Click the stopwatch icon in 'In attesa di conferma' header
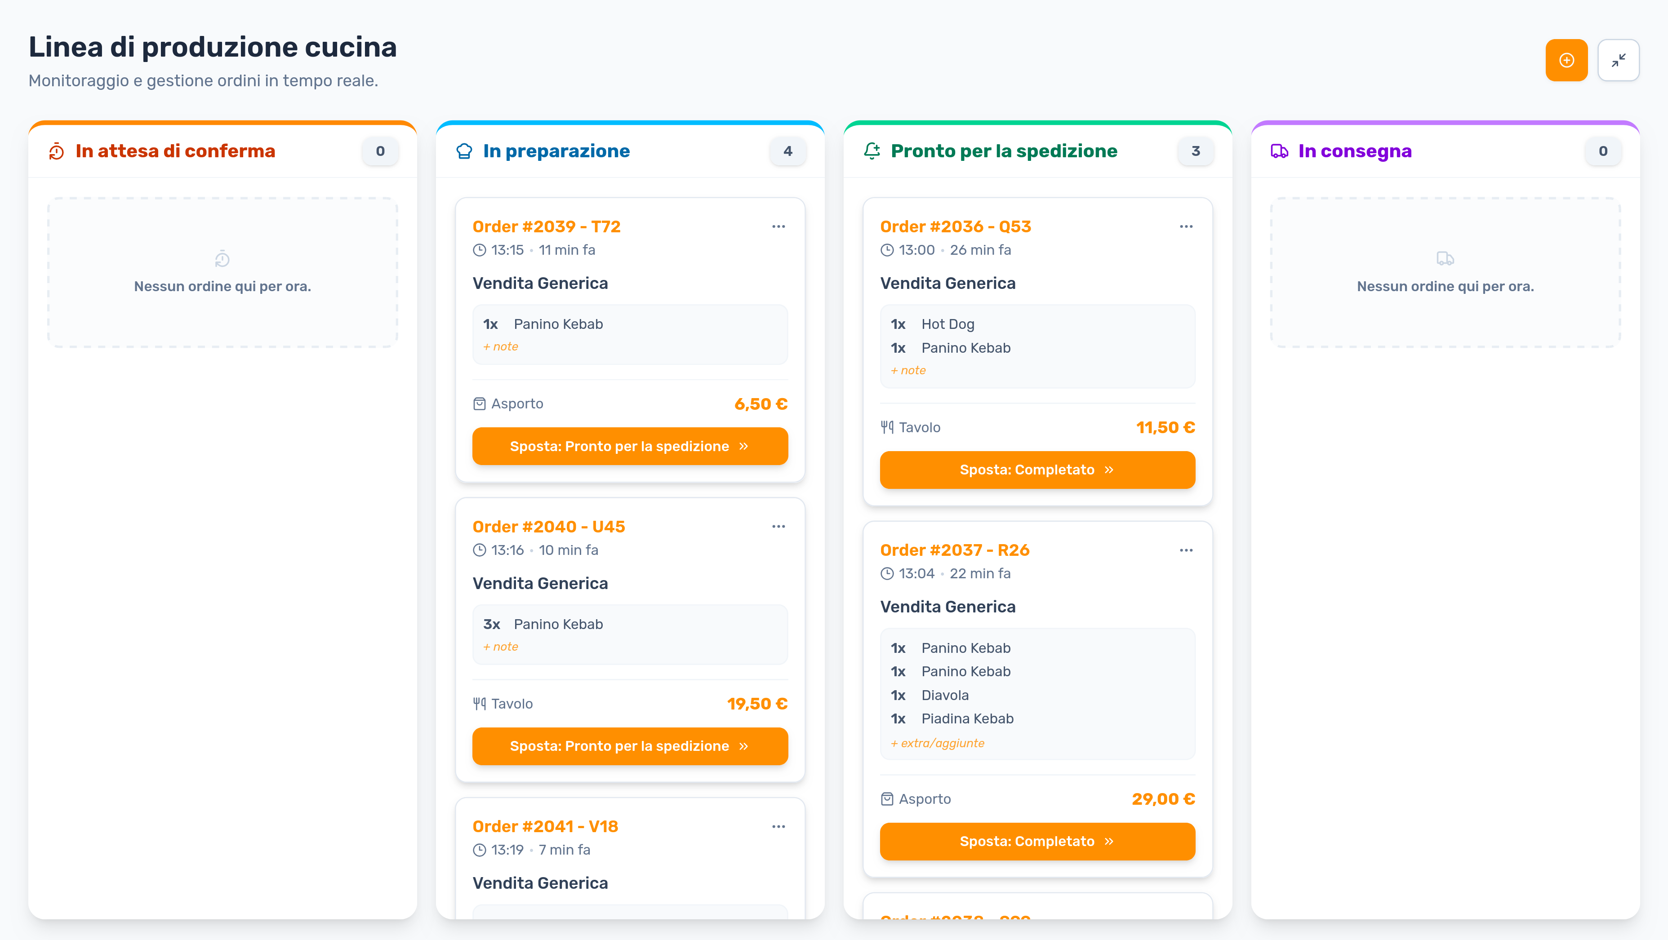 [56, 151]
